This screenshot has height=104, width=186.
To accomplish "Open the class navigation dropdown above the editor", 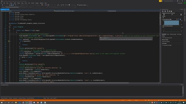I will point(81,11).
